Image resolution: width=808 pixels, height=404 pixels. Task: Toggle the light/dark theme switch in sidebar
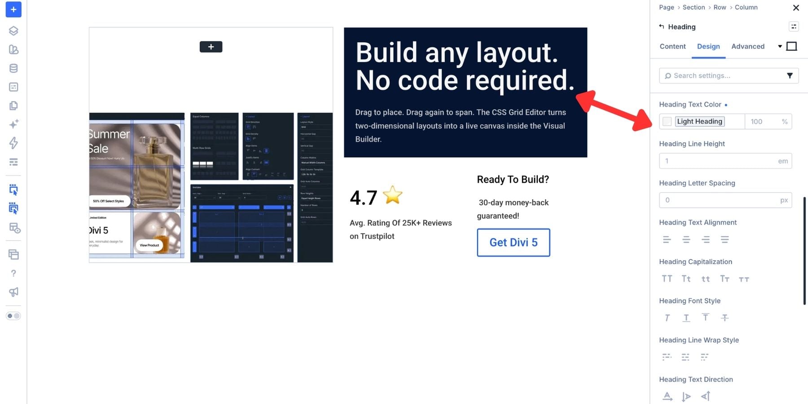(x=13, y=316)
